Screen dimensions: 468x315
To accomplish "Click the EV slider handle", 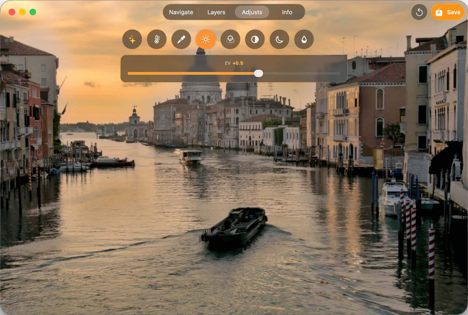I will [258, 73].
